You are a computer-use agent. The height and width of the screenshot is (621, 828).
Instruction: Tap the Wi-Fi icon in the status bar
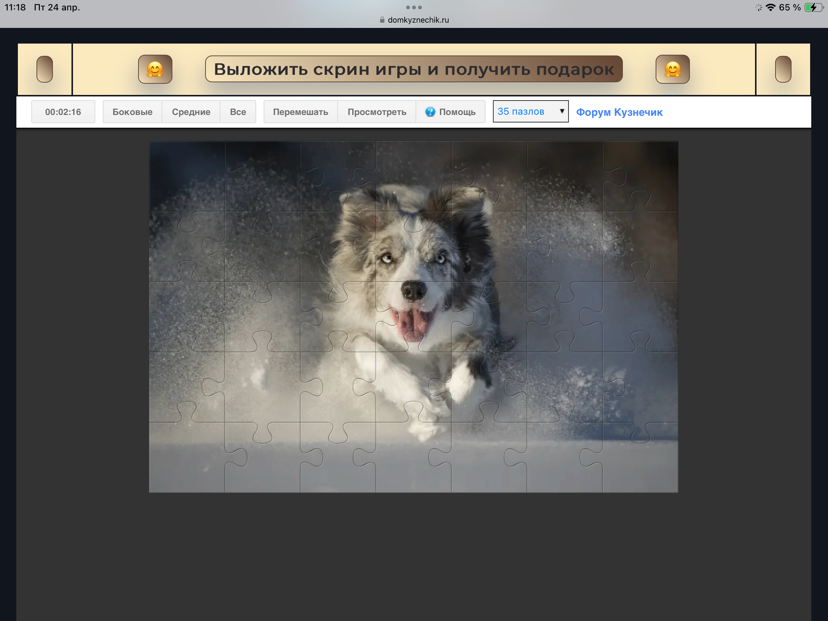tap(770, 7)
